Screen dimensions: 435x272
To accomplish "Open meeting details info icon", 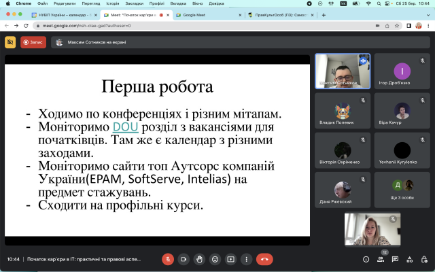I will (366, 259).
